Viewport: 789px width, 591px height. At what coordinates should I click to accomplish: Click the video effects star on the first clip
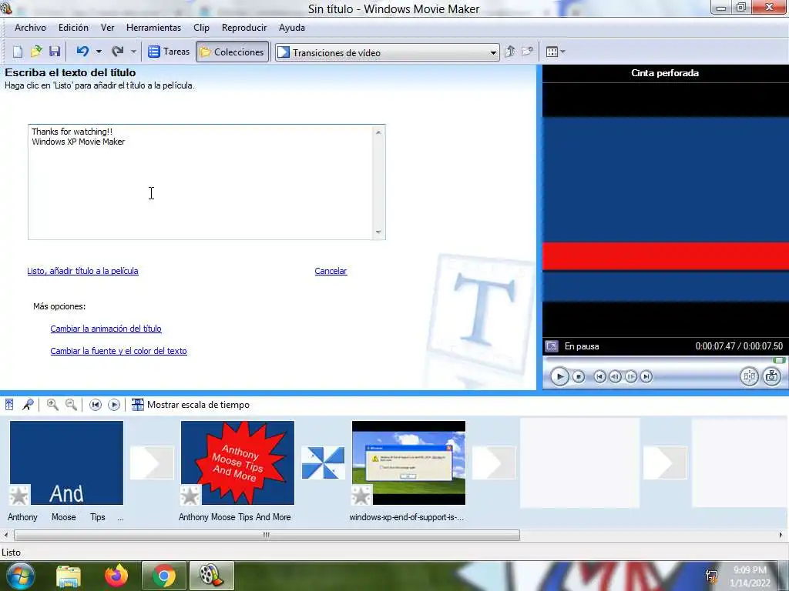click(19, 496)
